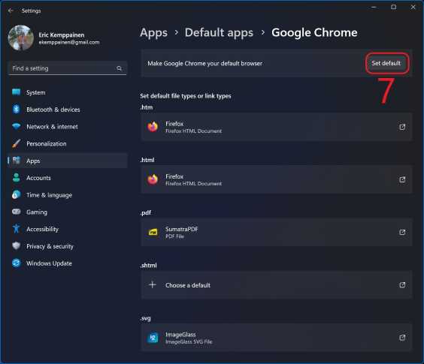Click the open-link icon in .html row
Image resolution: width=424 pixels, height=364 pixels.
pos(402,179)
